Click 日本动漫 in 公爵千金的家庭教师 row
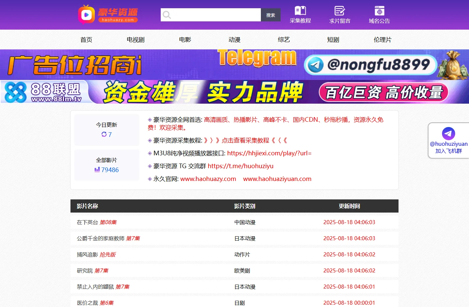Image resolution: width=469 pixels, height=307 pixels. click(x=245, y=238)
